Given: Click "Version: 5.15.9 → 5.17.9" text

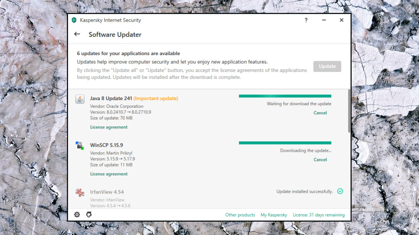Looking at the screenshot, I should [x=112, y=159].
